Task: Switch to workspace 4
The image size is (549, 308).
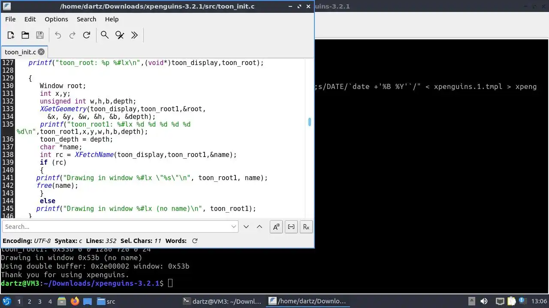Action: coord(50,302)
